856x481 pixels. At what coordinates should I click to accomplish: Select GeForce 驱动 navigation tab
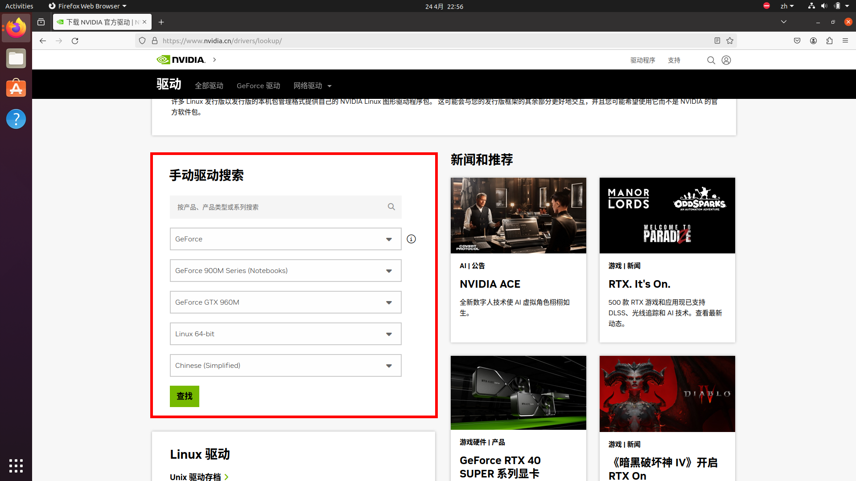[258, 86]
